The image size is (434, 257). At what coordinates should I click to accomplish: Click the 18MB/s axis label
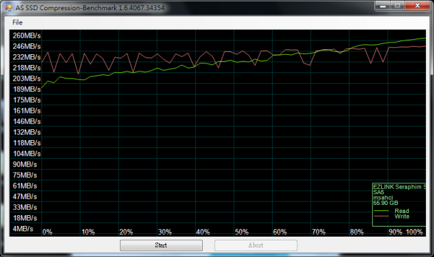[x=24, y=218]
